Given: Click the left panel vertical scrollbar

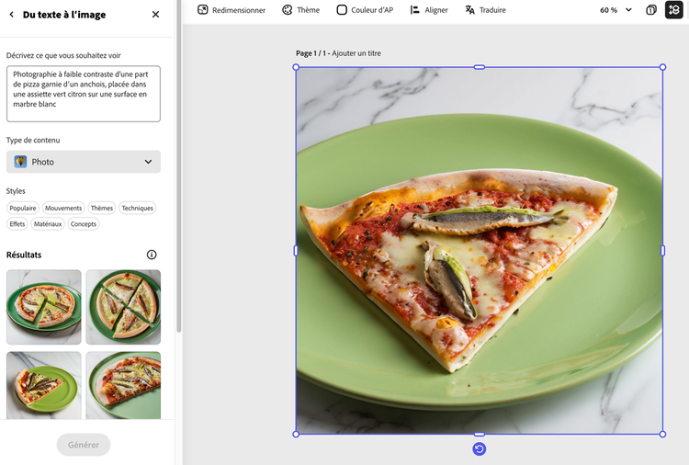Looking at the screenshot, I should tap(178, 166).
